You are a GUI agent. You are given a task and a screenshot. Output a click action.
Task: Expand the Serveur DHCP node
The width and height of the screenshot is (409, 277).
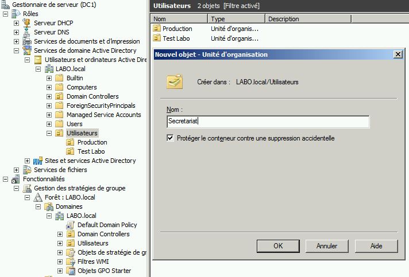pyautogui.click(x=16, y=23)
